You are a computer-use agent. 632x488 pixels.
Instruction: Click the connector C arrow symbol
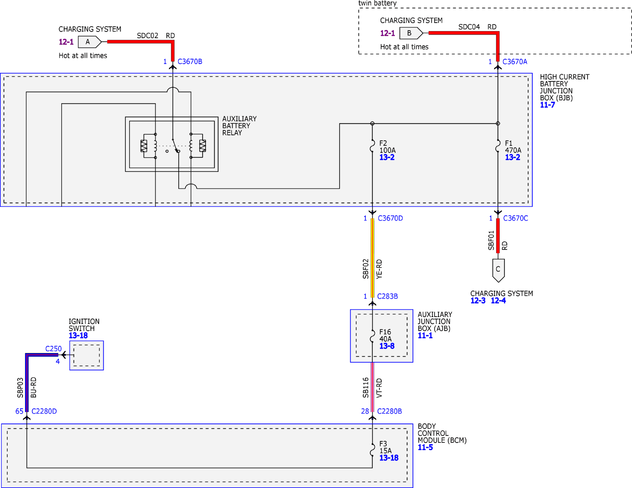tap(498, 271)
